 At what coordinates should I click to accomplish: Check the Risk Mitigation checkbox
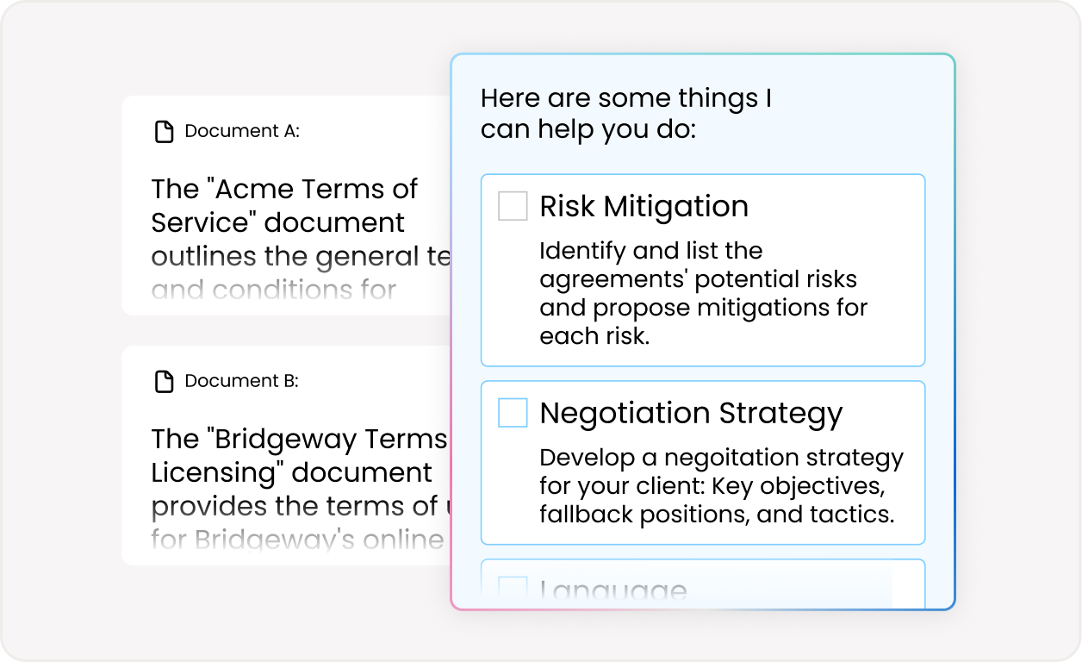pos(513,206)
